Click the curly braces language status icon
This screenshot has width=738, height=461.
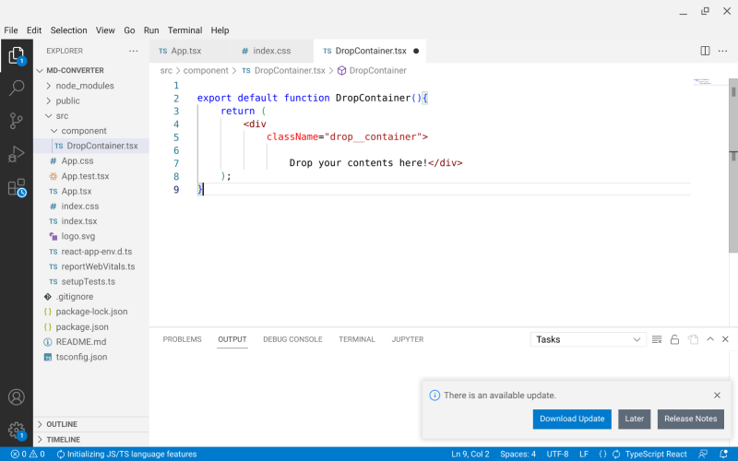pyautogui.click(x=602, y=454)
